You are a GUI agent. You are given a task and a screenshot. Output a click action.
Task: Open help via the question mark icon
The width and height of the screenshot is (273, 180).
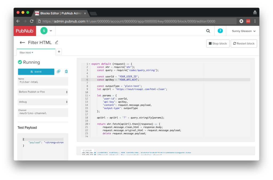[220, 31]
